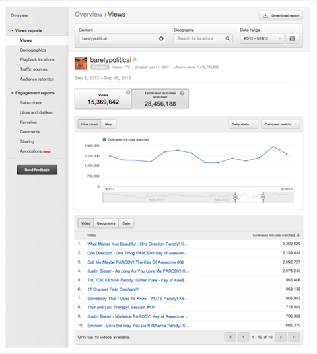Open the Comments report

(30, 132)
